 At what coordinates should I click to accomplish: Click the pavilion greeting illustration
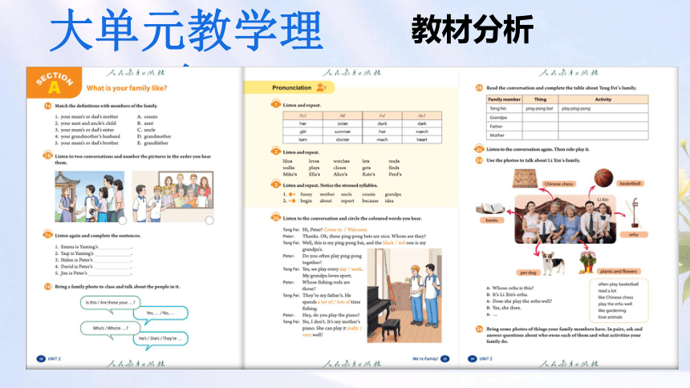(89, 196)
